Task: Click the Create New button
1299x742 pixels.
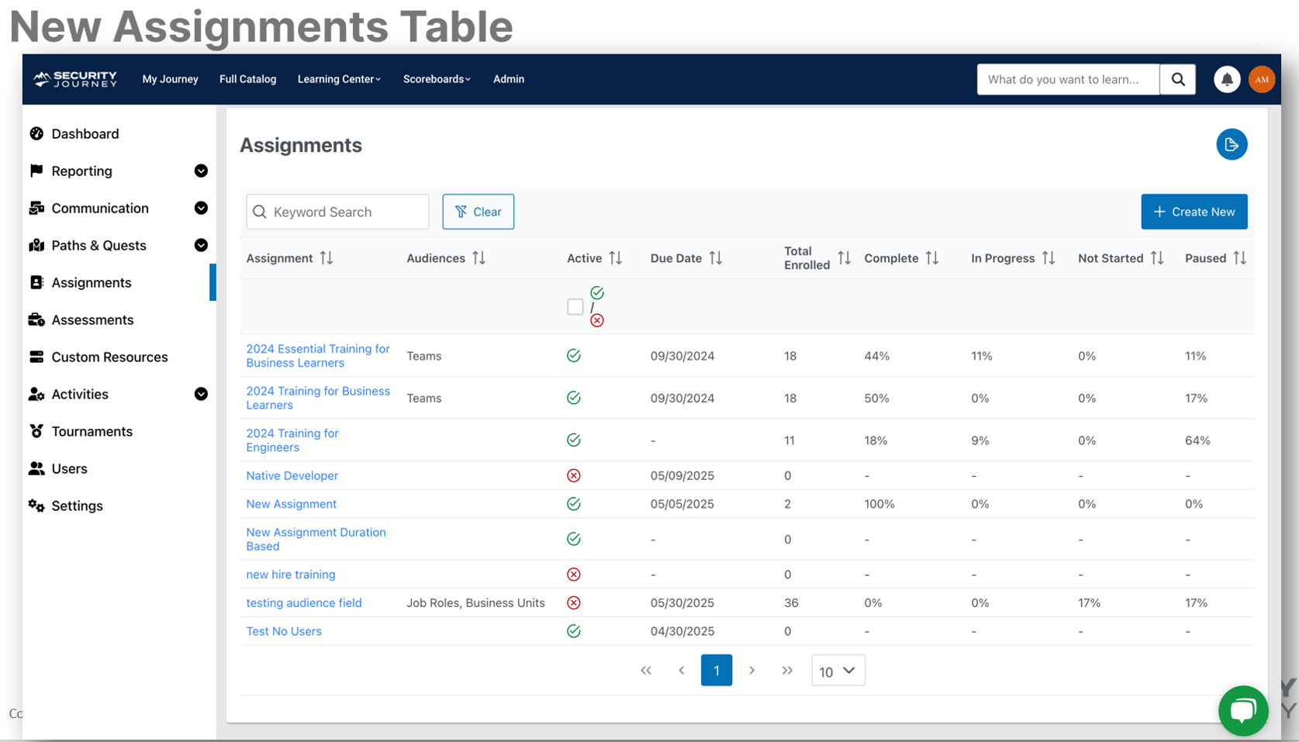Action: [x=1194, y=212]
